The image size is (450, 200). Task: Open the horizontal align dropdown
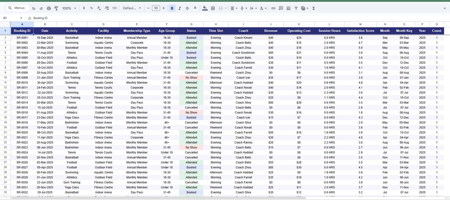click(234, 8)
